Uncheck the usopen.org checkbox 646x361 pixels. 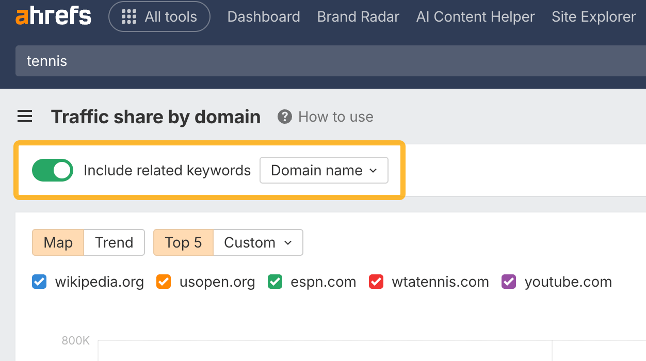coord(164,282)
